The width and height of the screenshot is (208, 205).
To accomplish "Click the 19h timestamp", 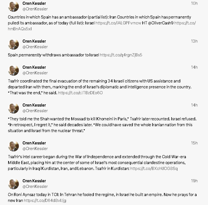I will point(194,181).
